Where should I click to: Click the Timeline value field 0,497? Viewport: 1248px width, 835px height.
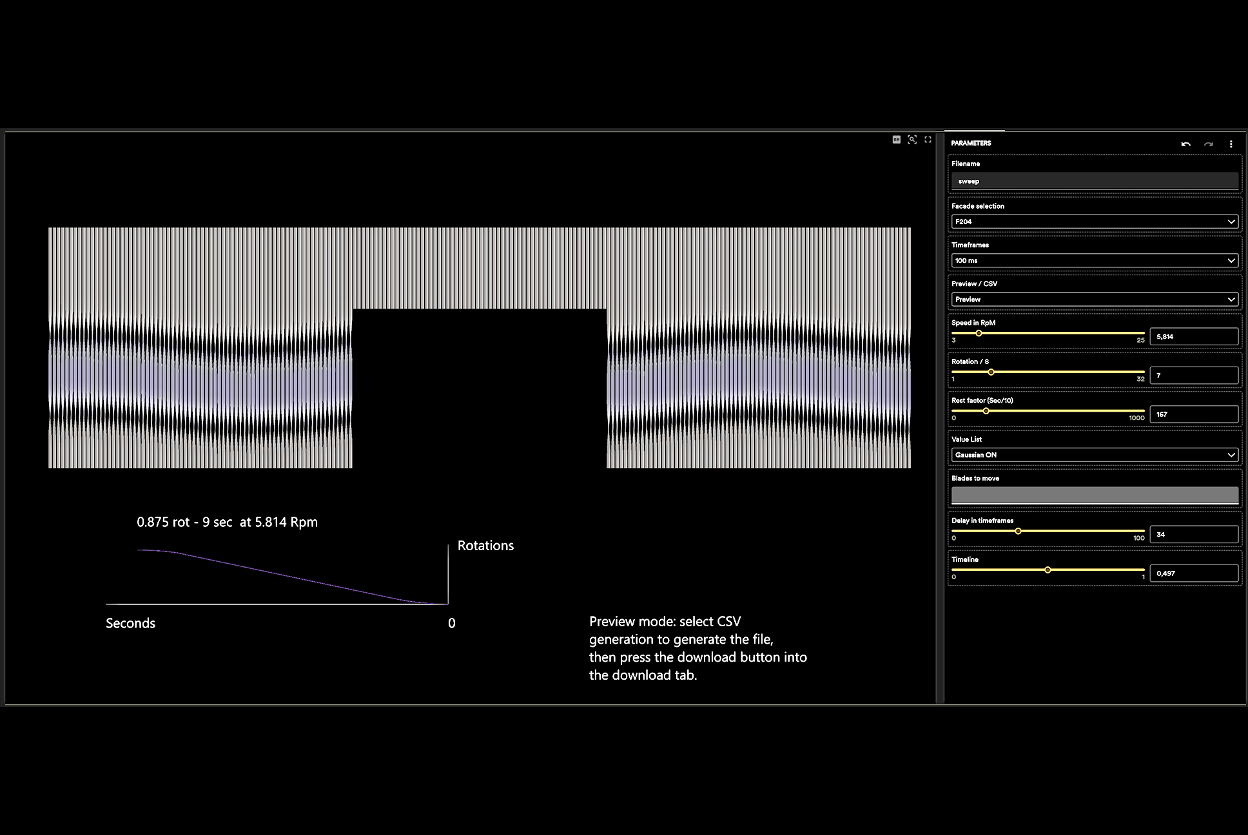pos(1193,573)
